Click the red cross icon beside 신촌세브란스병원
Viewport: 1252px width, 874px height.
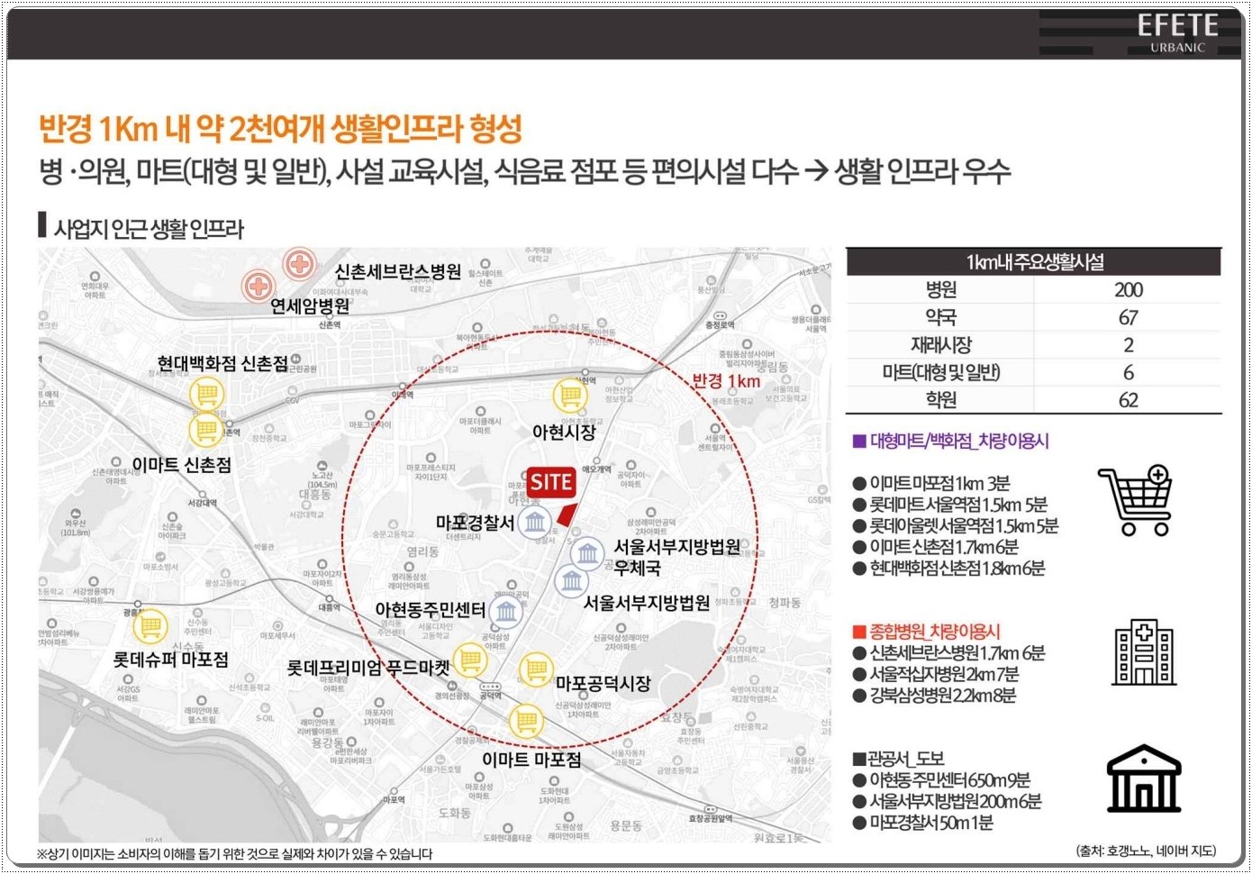299,265
